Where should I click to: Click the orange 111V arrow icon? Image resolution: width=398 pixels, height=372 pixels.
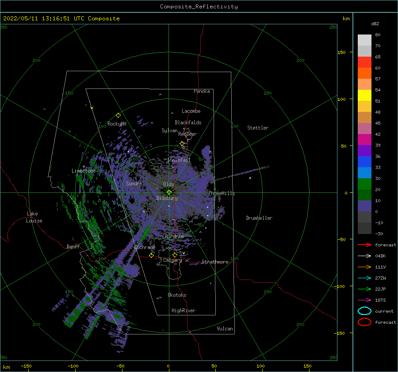[x=364, y=267]
